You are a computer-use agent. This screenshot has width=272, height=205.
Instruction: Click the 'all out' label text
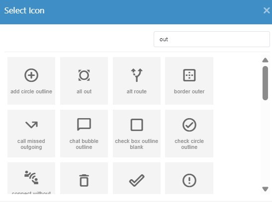[x=84, y=91]
